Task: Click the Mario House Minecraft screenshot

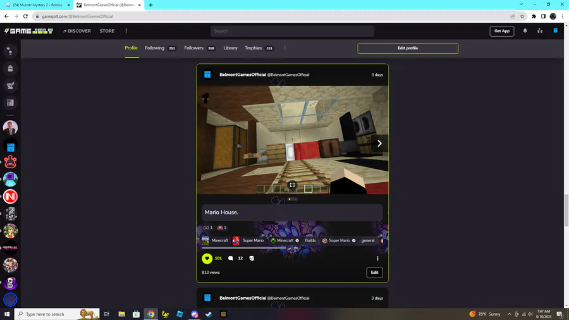Action: [x=293, y=140]
